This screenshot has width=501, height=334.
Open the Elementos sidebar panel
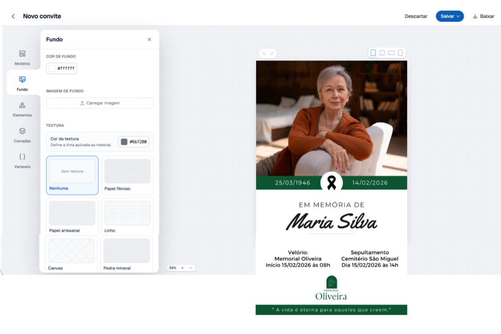point(22,109)
